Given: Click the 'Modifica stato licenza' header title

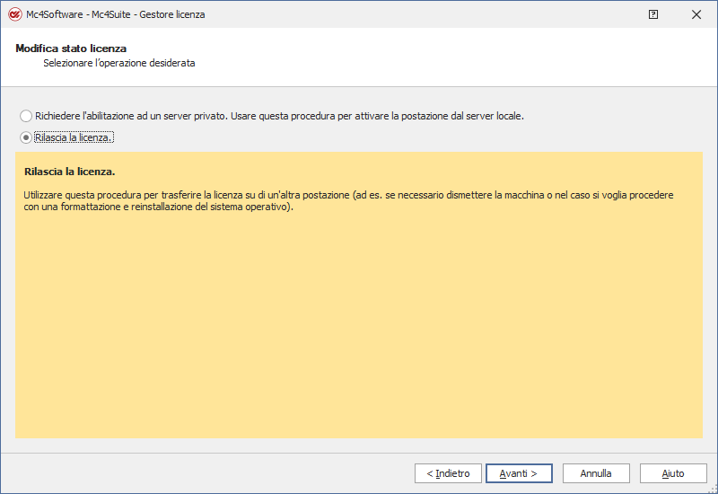Looking at the screenshot, I should [x=71, y=49].
